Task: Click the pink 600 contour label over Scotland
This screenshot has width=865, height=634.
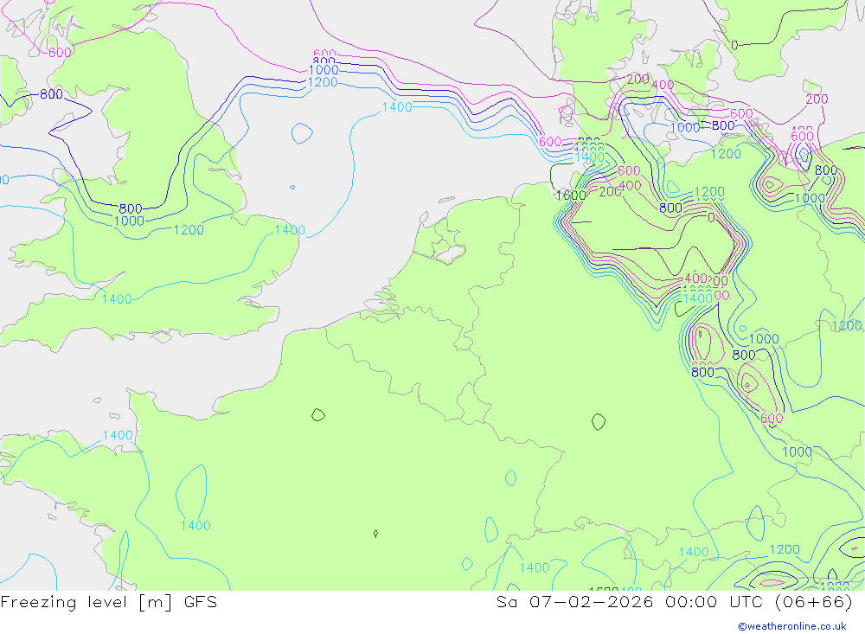Action: pos(61,53)
